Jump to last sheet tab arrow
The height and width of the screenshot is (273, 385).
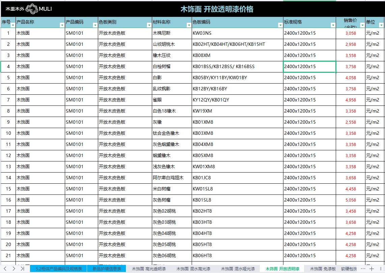22,269
